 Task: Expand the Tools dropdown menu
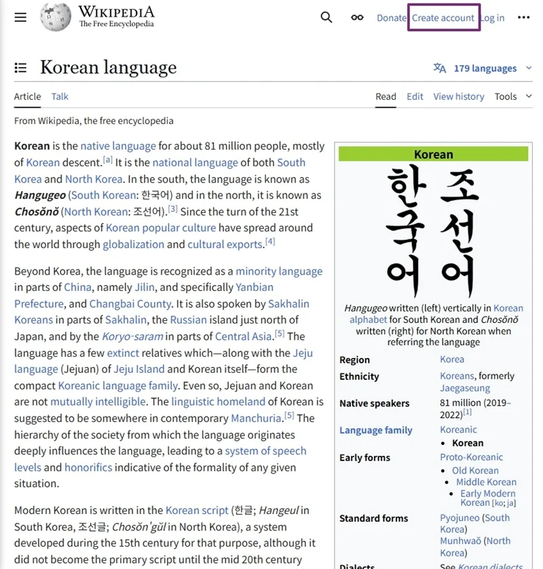513,96
